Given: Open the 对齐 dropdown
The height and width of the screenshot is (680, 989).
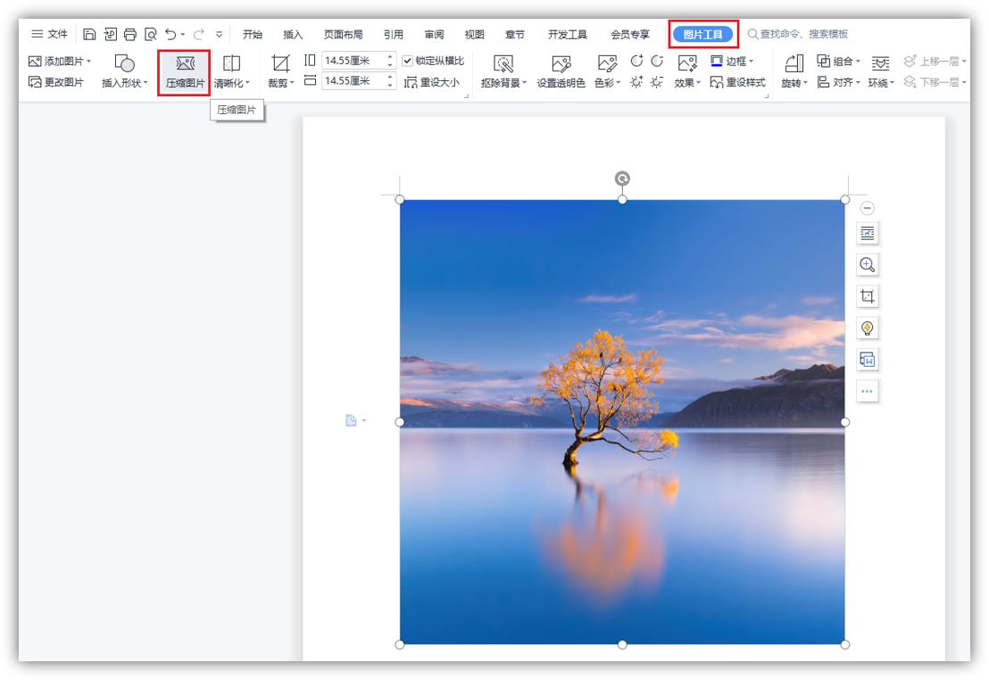Looking at the screenshot, I should [x=839, y=82].
